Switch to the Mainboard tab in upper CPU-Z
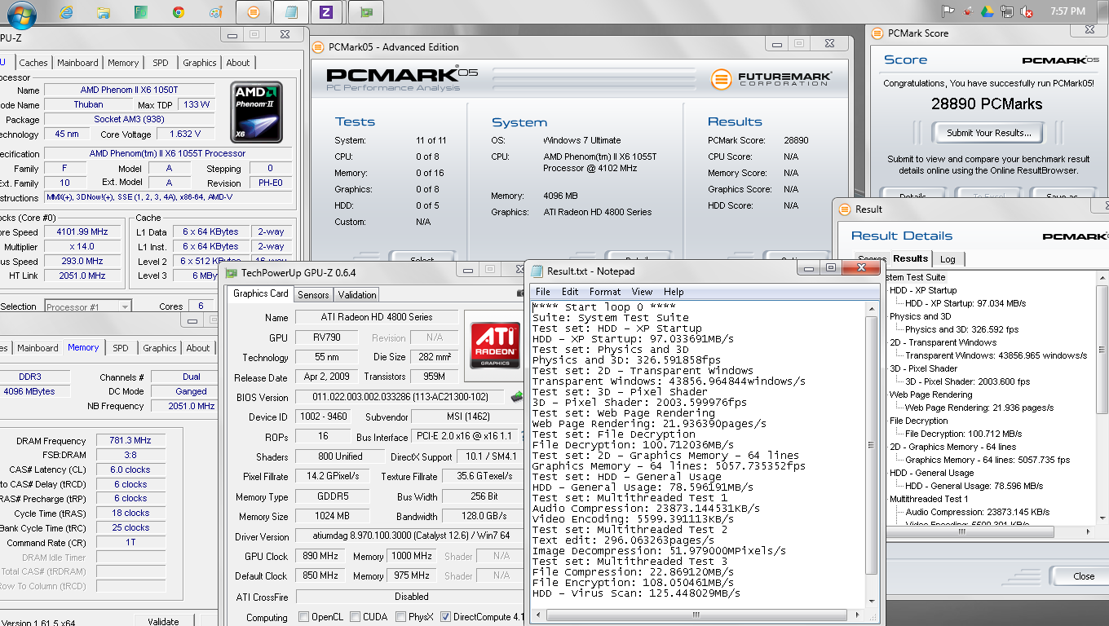 click(77, 63)
